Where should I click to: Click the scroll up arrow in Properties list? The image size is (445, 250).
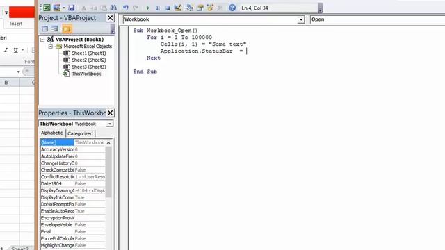coord(108,143)
